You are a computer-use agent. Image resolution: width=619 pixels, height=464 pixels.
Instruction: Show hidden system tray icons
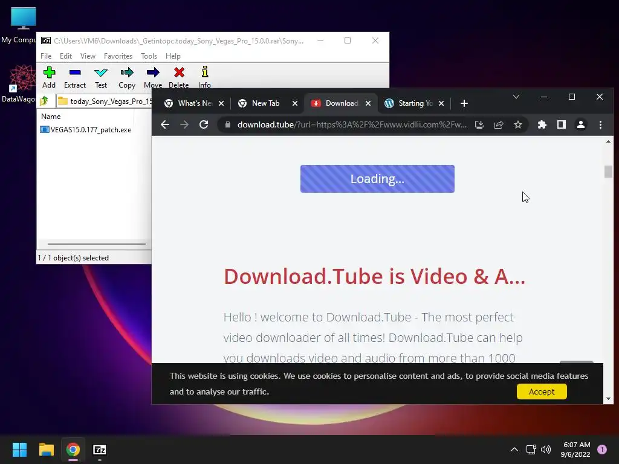click(x=514, y=449)
